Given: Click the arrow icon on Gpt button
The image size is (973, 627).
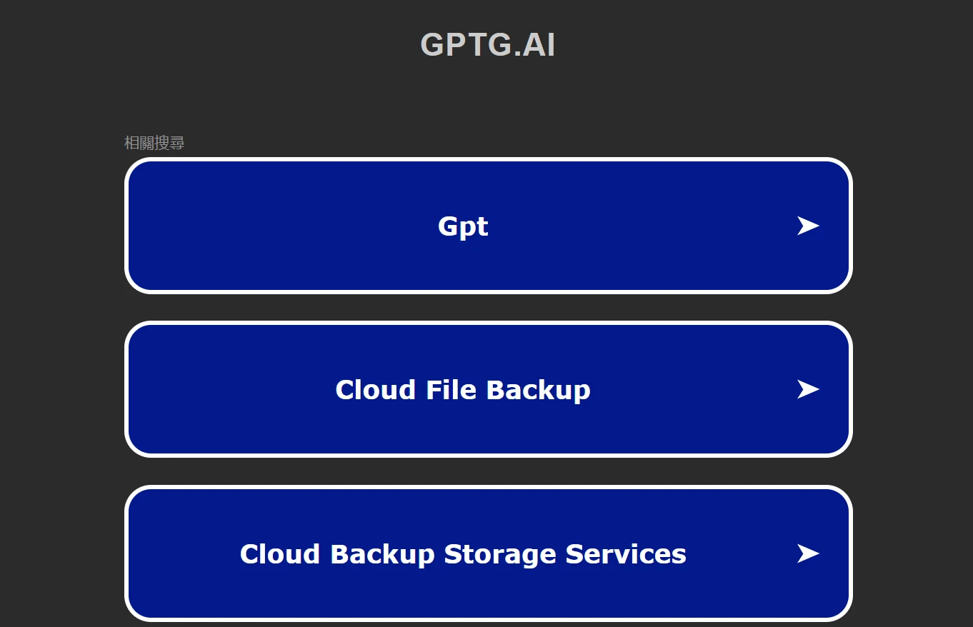Looking at the screenshot, I should pos(808,226).
